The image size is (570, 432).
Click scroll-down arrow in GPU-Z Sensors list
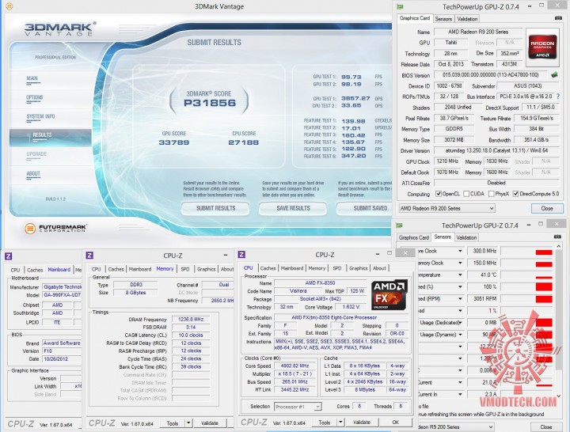click(558, 396)
